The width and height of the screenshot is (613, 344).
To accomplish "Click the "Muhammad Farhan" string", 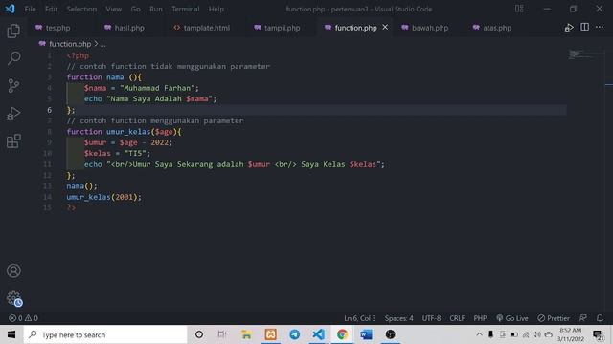I will [157, 88].
